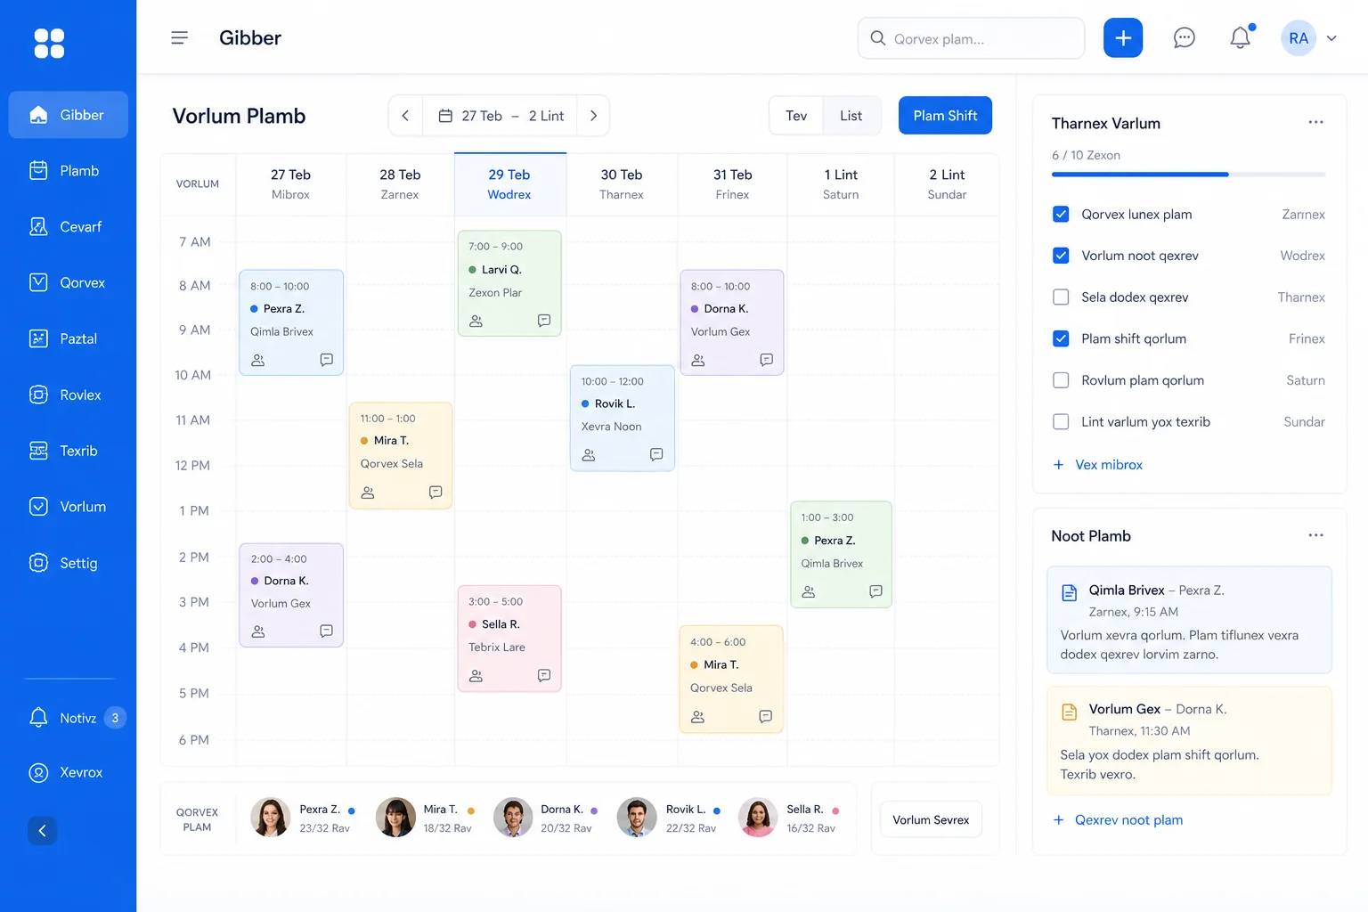This screenshot has width=1368, height=912.
Task: Uncheck Vorlum noot qexrev task
Action: click(x=1061, y=256)
